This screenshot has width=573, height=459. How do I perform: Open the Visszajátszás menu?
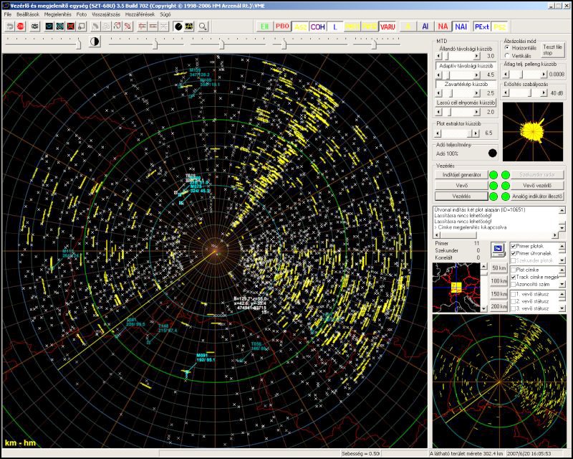coord(105,14)
